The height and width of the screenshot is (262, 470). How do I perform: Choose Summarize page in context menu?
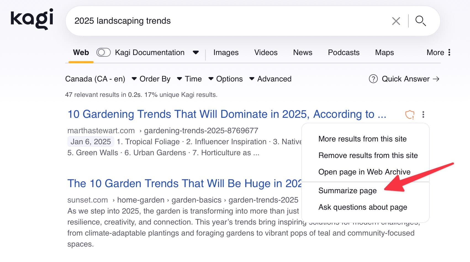(x=347, y=190)
